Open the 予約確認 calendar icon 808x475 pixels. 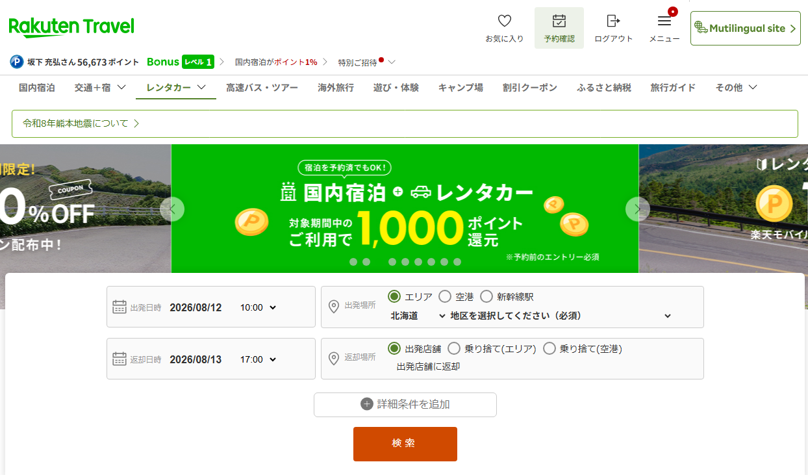click(x=559, y=21)
